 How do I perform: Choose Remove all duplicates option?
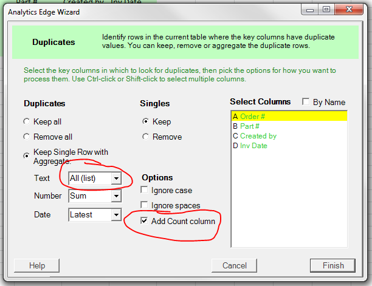pos(26,137)
